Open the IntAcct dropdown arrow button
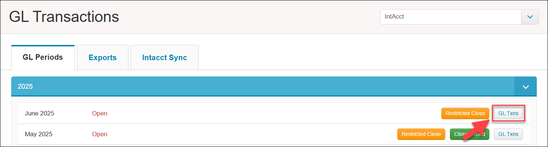 tap(530, 17)
